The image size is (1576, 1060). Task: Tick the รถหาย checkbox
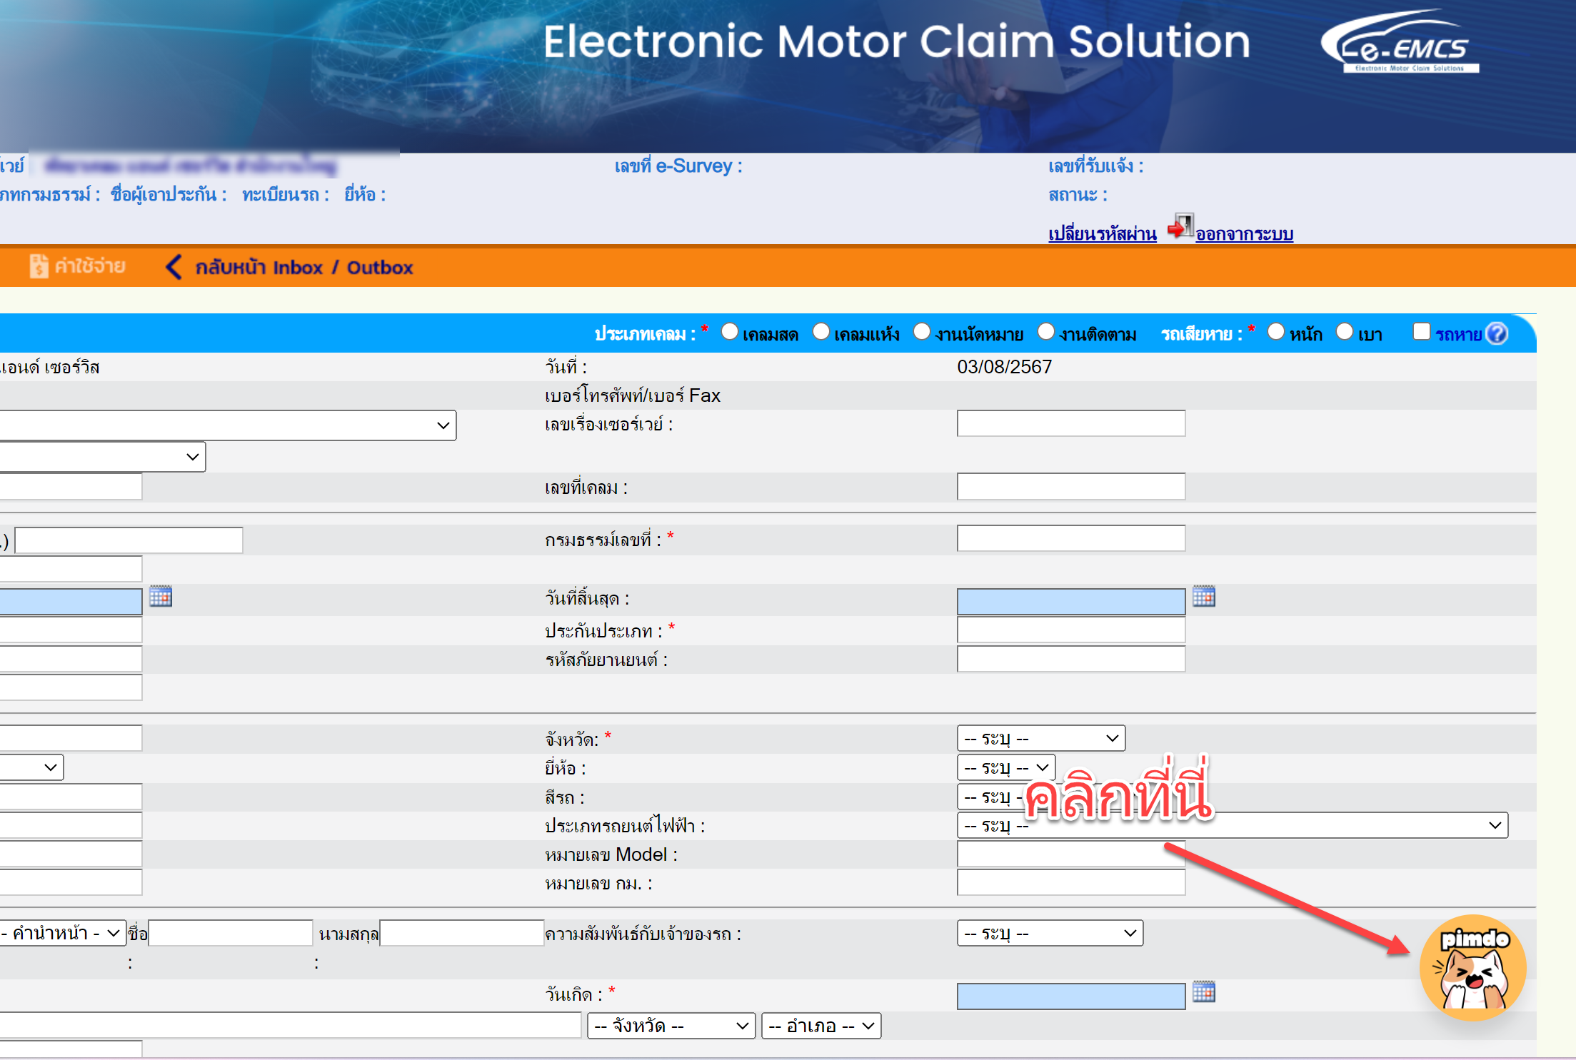pos(1421,332)
